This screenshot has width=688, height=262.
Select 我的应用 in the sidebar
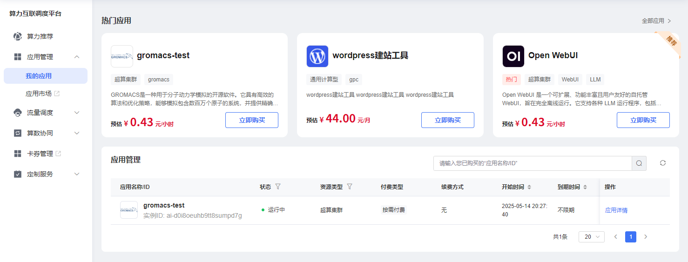[39, 76]
